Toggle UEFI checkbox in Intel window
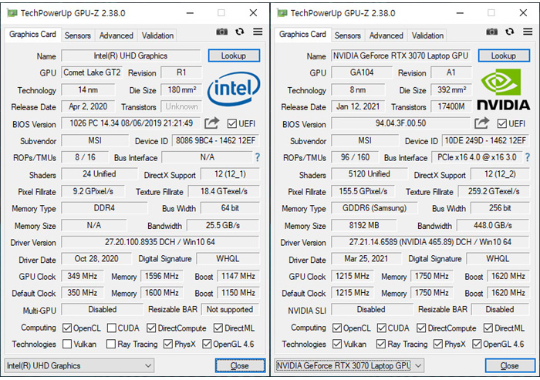The image size is (540, 380). tap(232, 123)
